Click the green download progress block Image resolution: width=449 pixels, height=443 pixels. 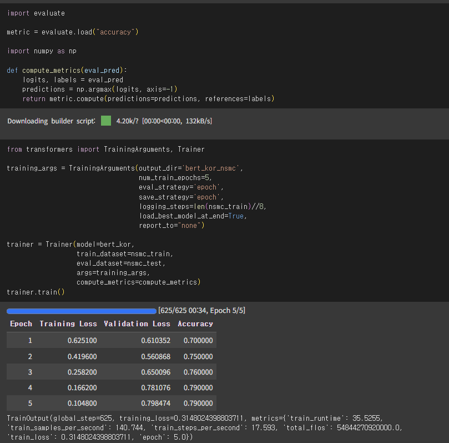[106, 121]
